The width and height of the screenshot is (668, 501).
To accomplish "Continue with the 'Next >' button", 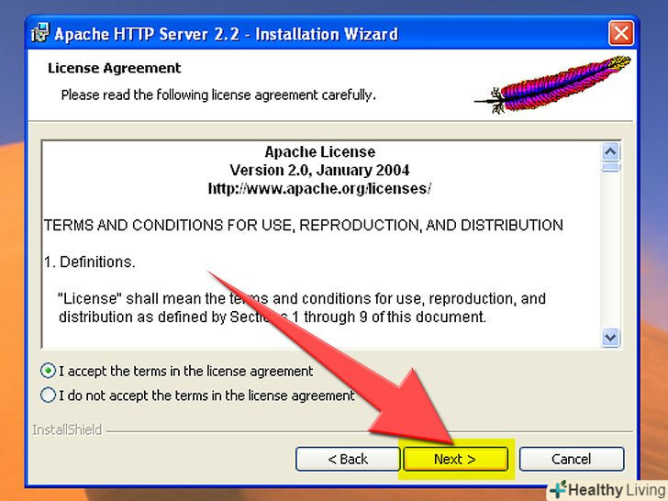I will point(455,459).
